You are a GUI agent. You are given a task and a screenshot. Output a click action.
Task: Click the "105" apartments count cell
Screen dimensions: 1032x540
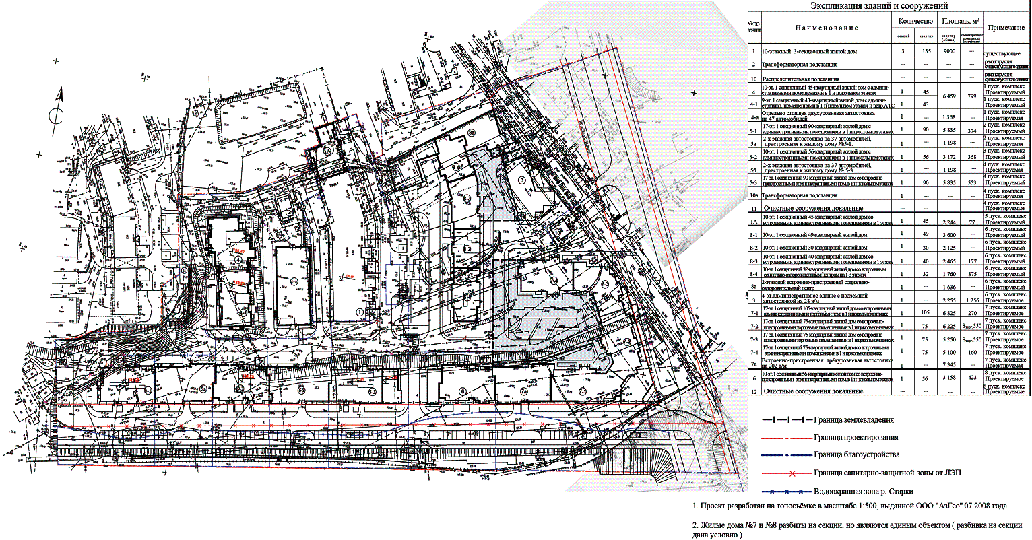[x=926, y=313]
